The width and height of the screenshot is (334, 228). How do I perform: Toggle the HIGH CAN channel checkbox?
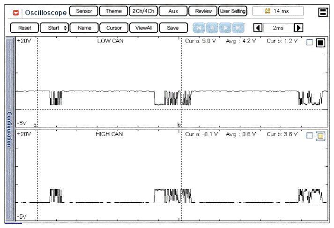(x=309, y=136)
